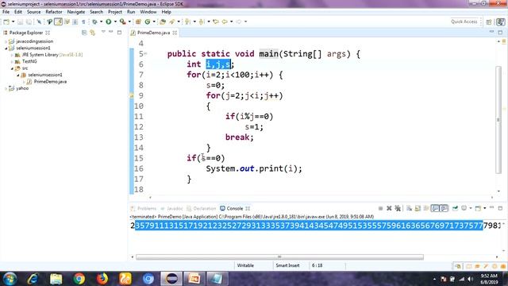Click Collapse All in Package Explorer

click(x=84, y=33)
